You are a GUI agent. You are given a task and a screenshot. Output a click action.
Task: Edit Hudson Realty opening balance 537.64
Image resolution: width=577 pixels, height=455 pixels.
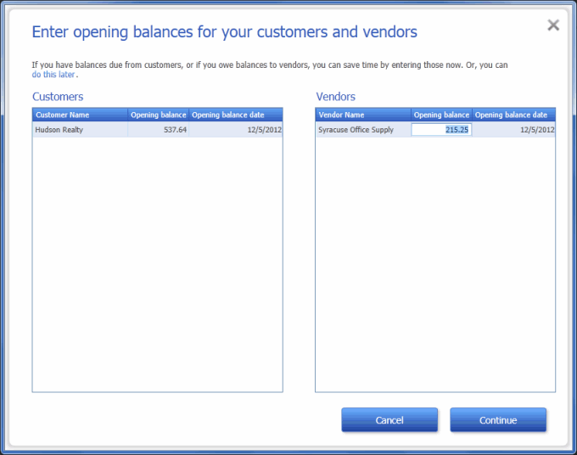point(158,130)
